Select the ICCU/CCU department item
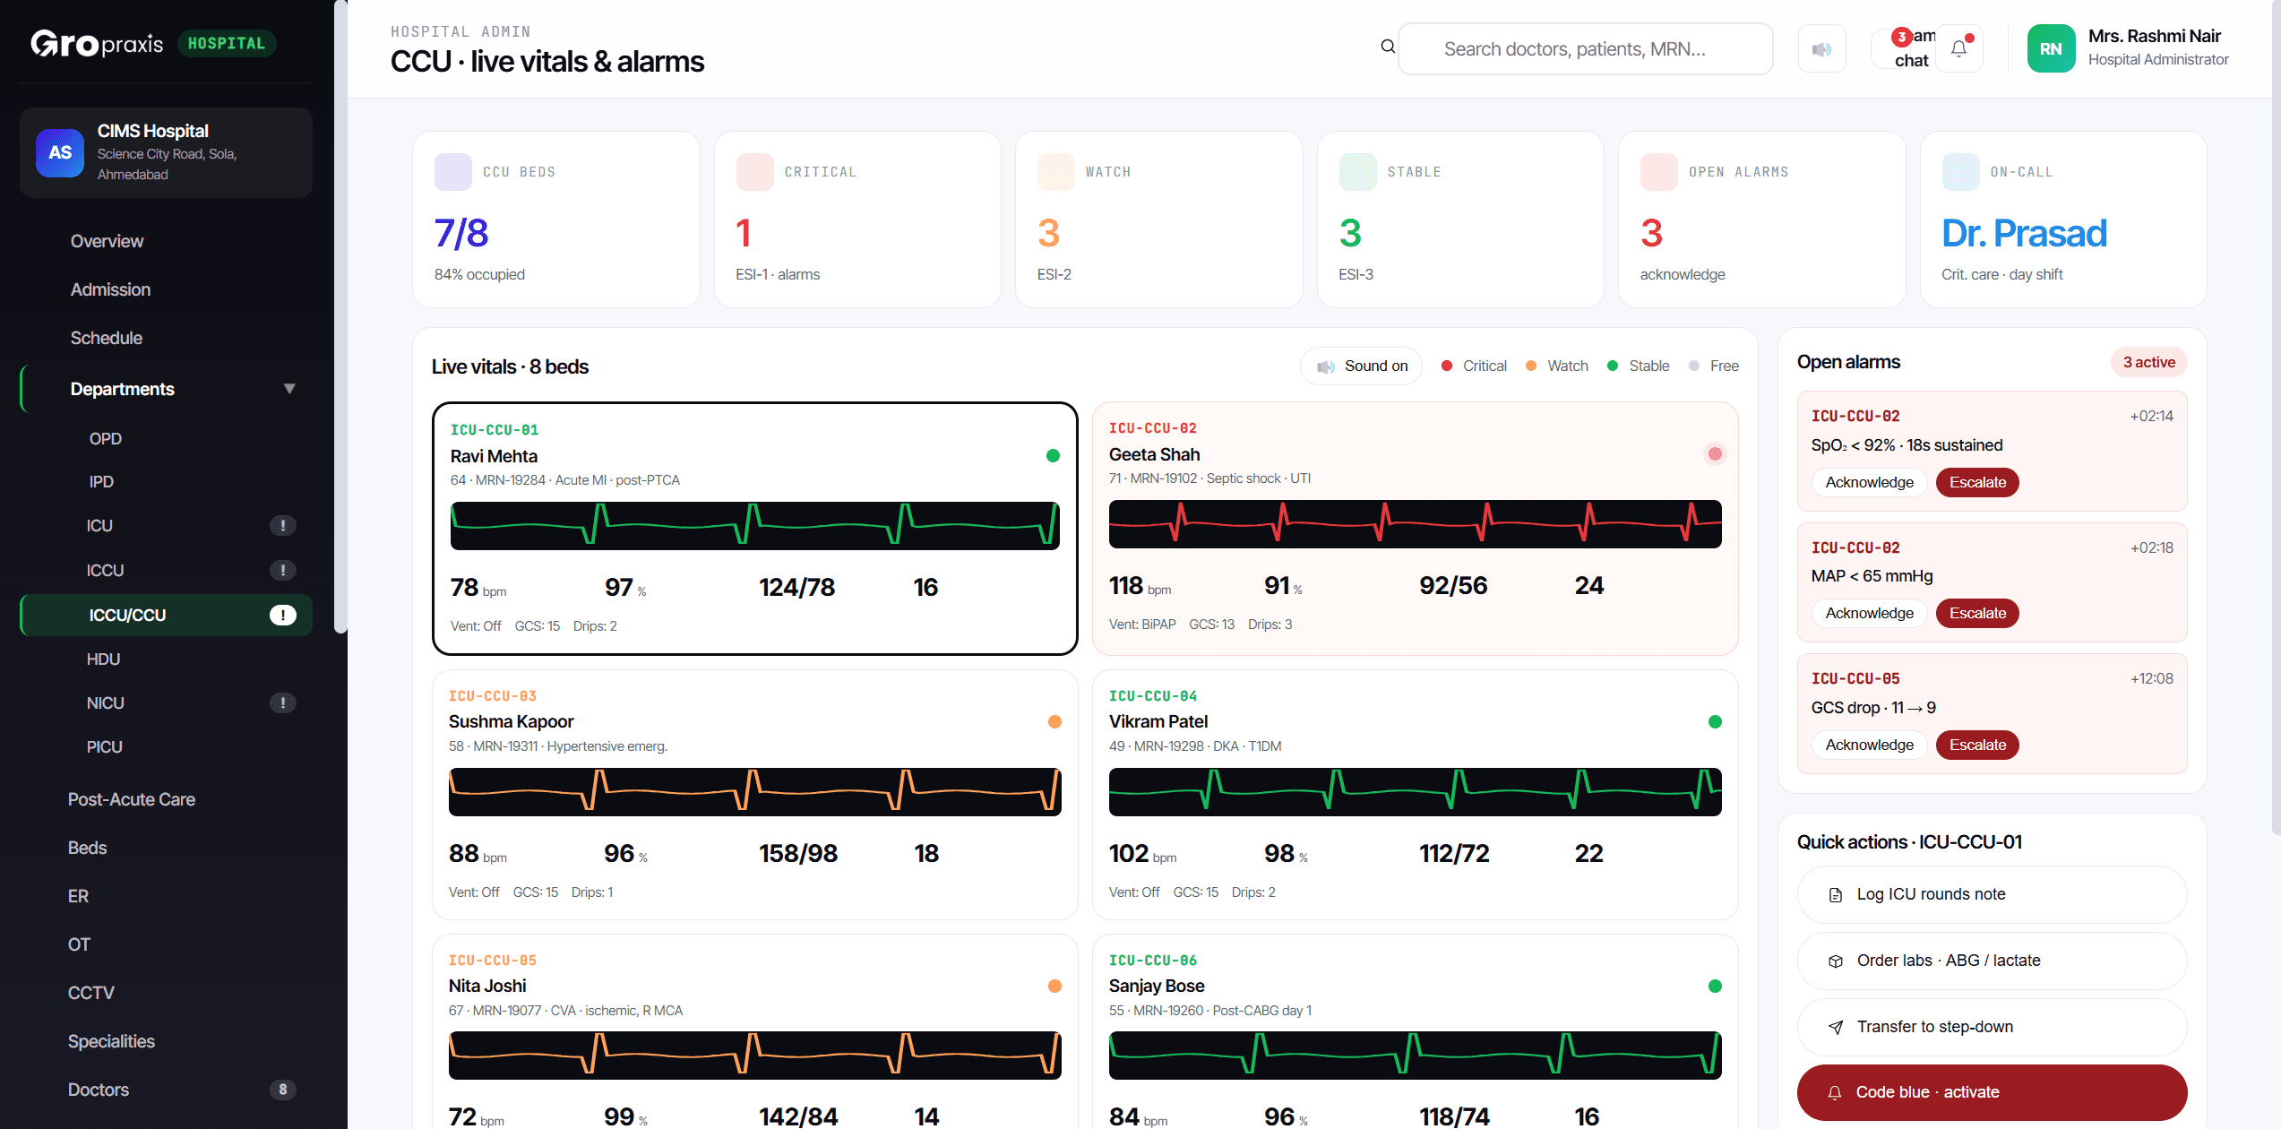 click(x=167, y=615)
